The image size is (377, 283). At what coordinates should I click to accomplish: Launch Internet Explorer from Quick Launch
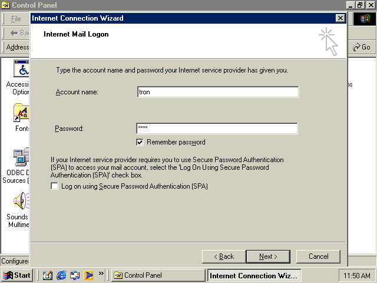(61, 275)
